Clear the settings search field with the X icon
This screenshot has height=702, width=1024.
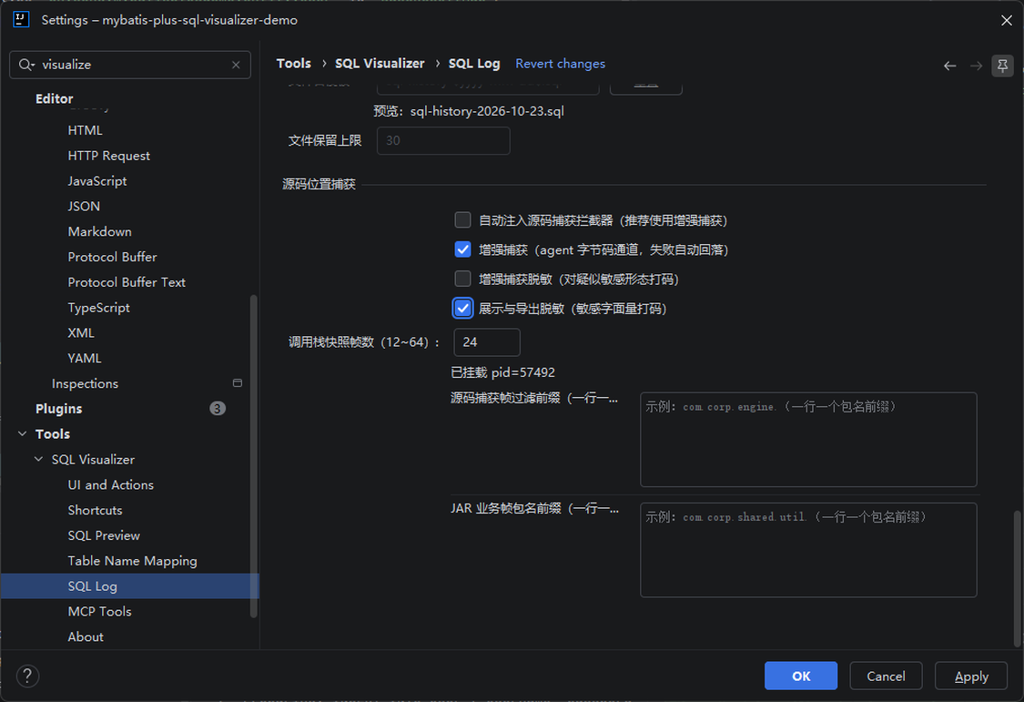click(x=236, y=65)
